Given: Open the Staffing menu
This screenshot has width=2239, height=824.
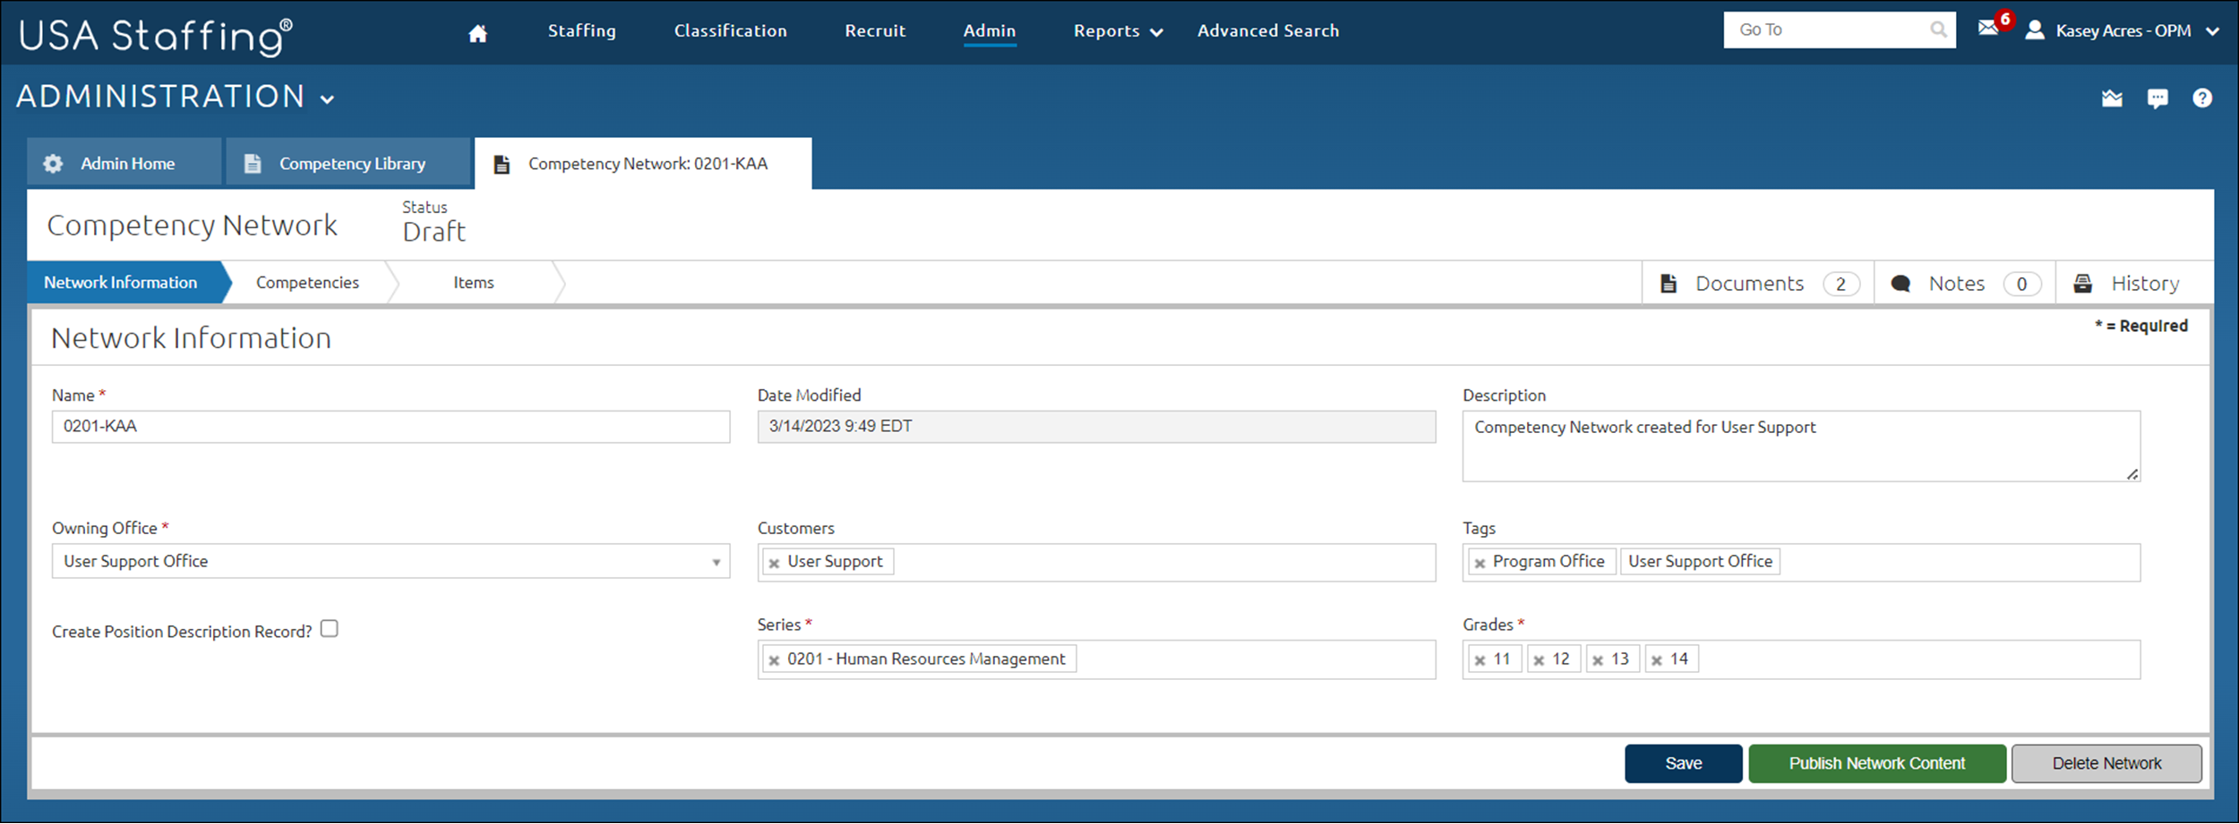Looking at the screenshot, I should [582, 30].
